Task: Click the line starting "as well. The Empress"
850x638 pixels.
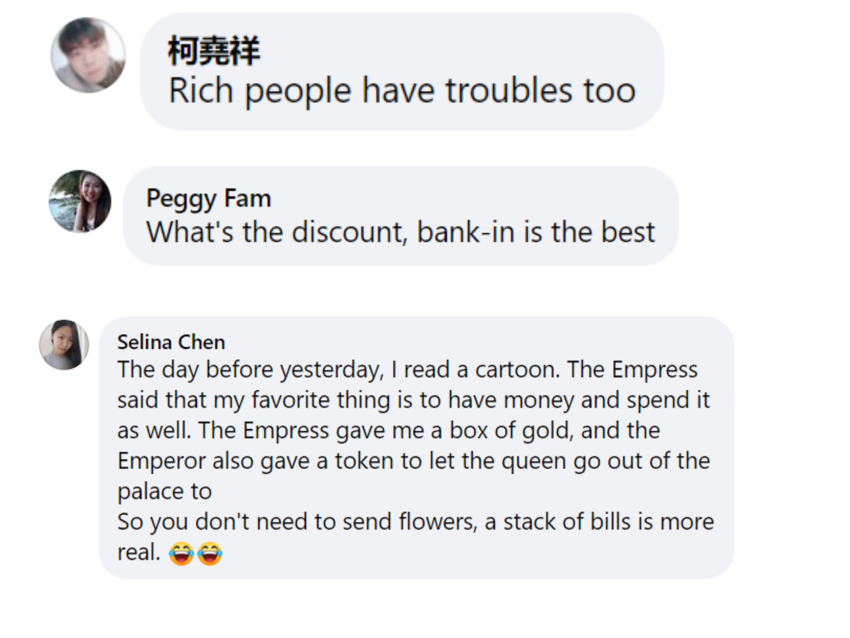Action: [x=389, y=430]
